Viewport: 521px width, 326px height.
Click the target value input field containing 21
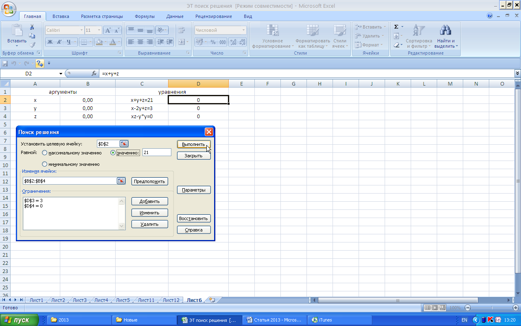[x=157, y=152]
